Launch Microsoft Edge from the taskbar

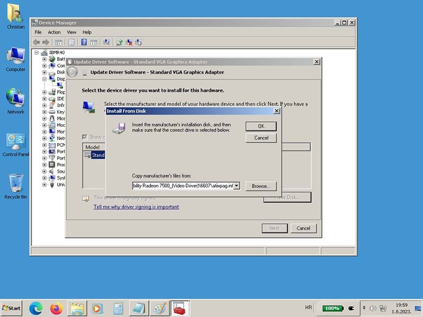click(35, 308)
